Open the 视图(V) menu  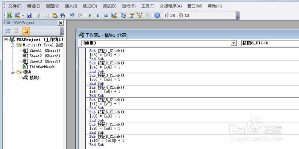[52, 6]
